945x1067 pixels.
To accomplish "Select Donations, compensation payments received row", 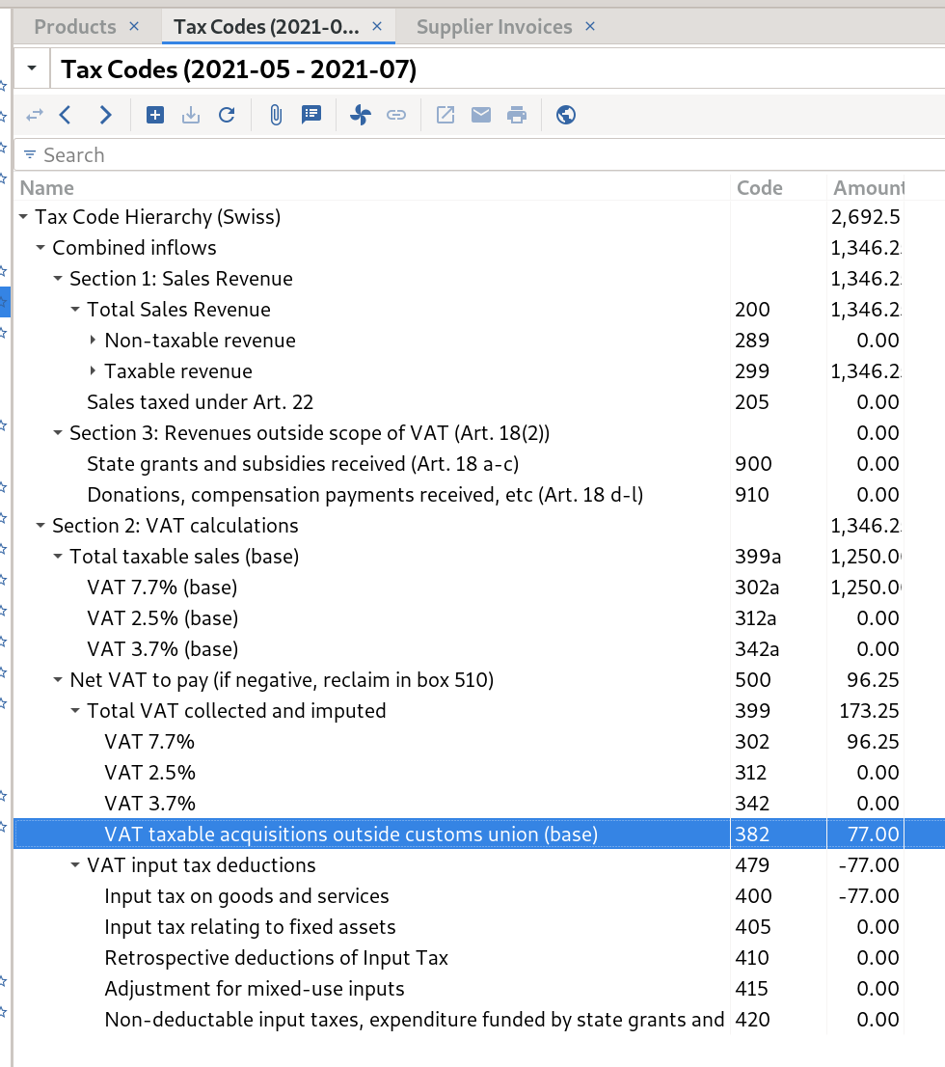I will (479, 495).
